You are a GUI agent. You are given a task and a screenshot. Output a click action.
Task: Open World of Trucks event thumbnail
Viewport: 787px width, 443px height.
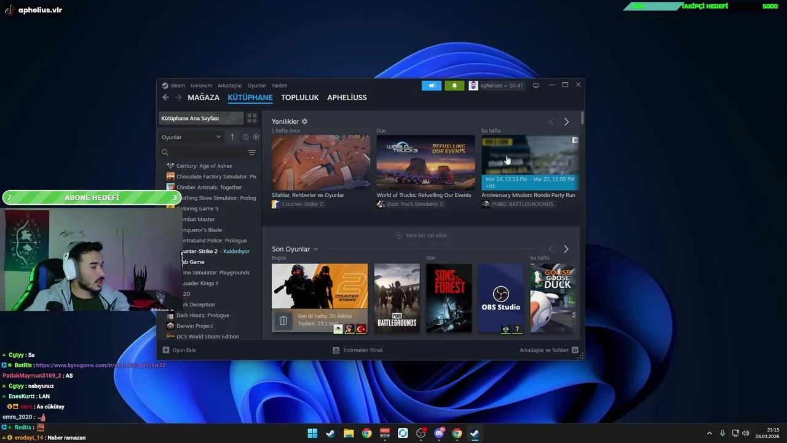[x=425, y=162]
